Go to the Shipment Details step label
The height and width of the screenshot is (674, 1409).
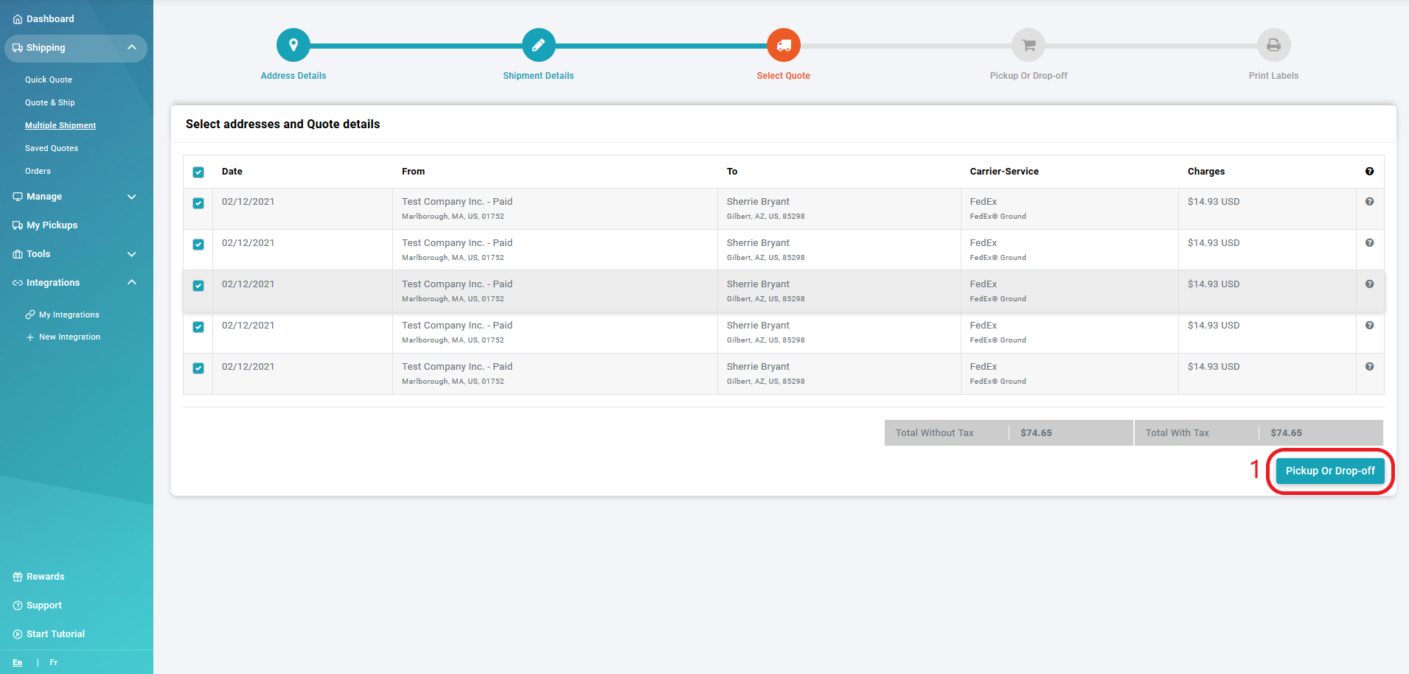point(538,76)
